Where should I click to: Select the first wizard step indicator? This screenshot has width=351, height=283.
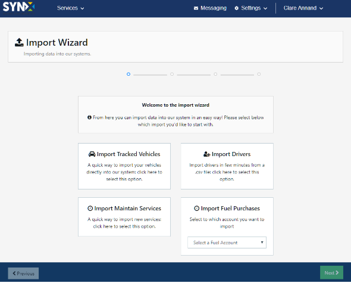coord(129,74)
